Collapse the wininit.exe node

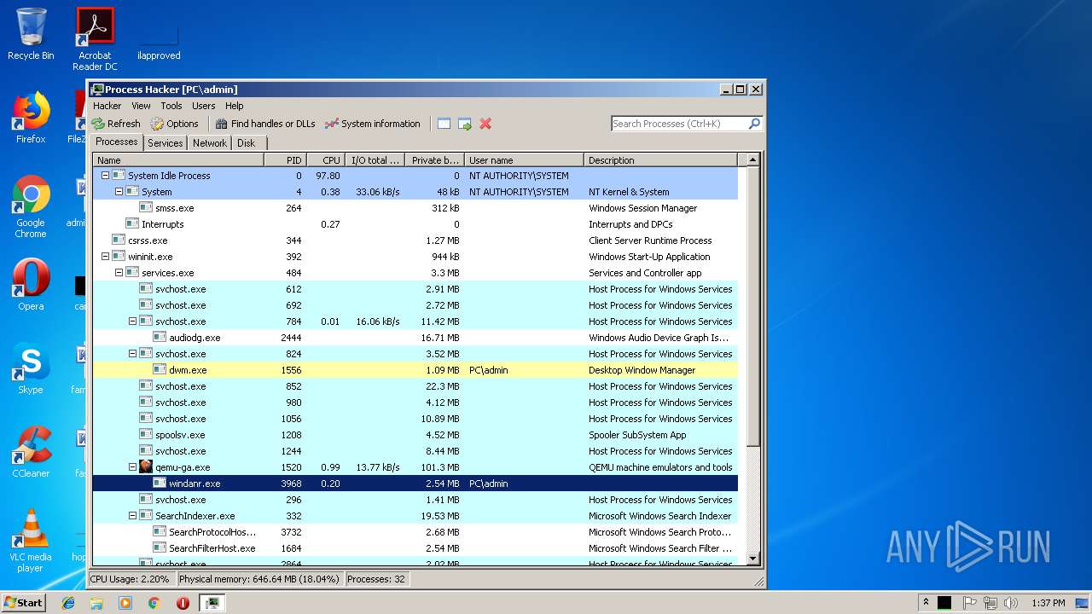point(106,257)
